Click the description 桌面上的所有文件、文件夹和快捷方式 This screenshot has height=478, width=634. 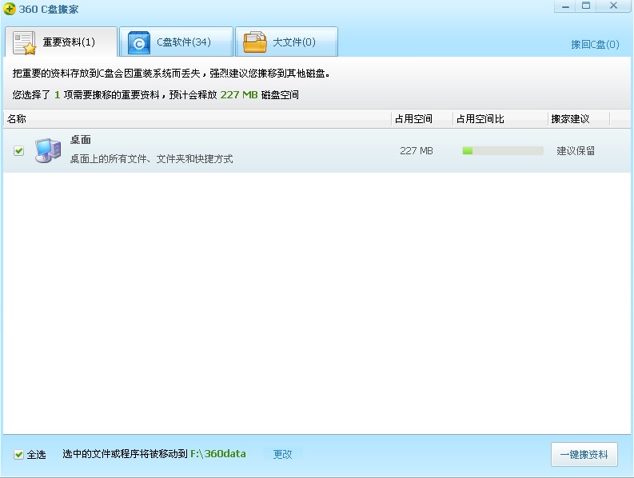coord(152,159)
